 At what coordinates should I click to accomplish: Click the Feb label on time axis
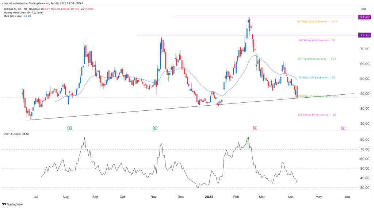(x=236, y=197)
